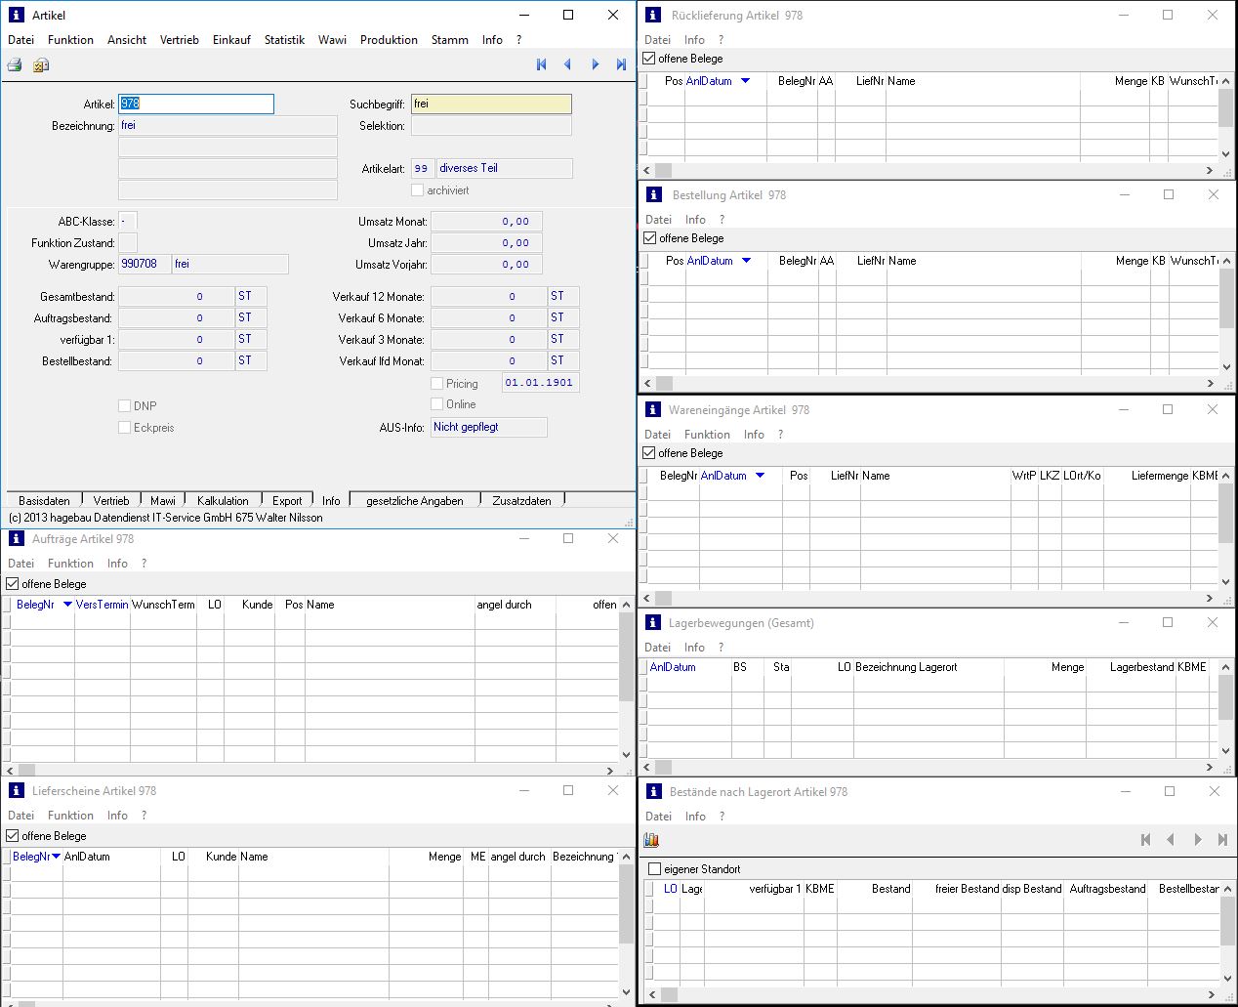Viewport: 1238px width, 1007px height.
Task: Jump to last record in Bestände nach Lagerort
Action: pos(1222,839)
